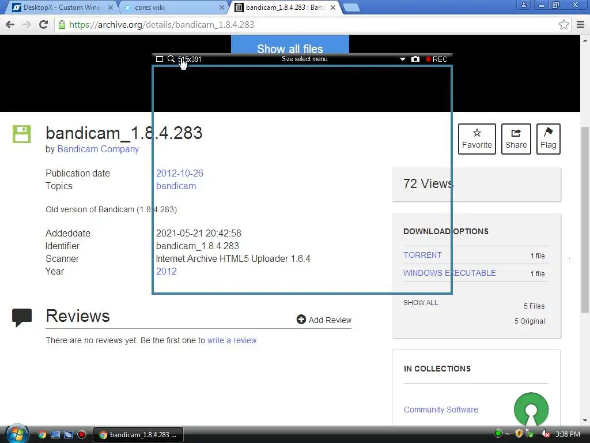Click Switch between windows quick launch icon
This screenshot has width=590, height=443.
tap(69, 435)
